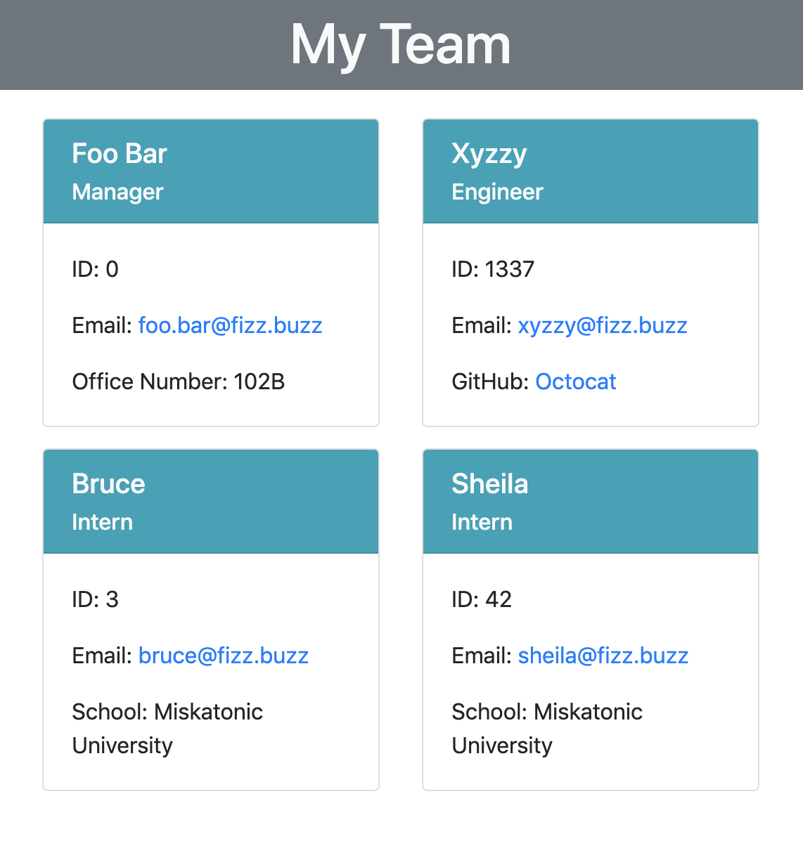
Task: Select the Bruce card name
Action: (108, 484)
